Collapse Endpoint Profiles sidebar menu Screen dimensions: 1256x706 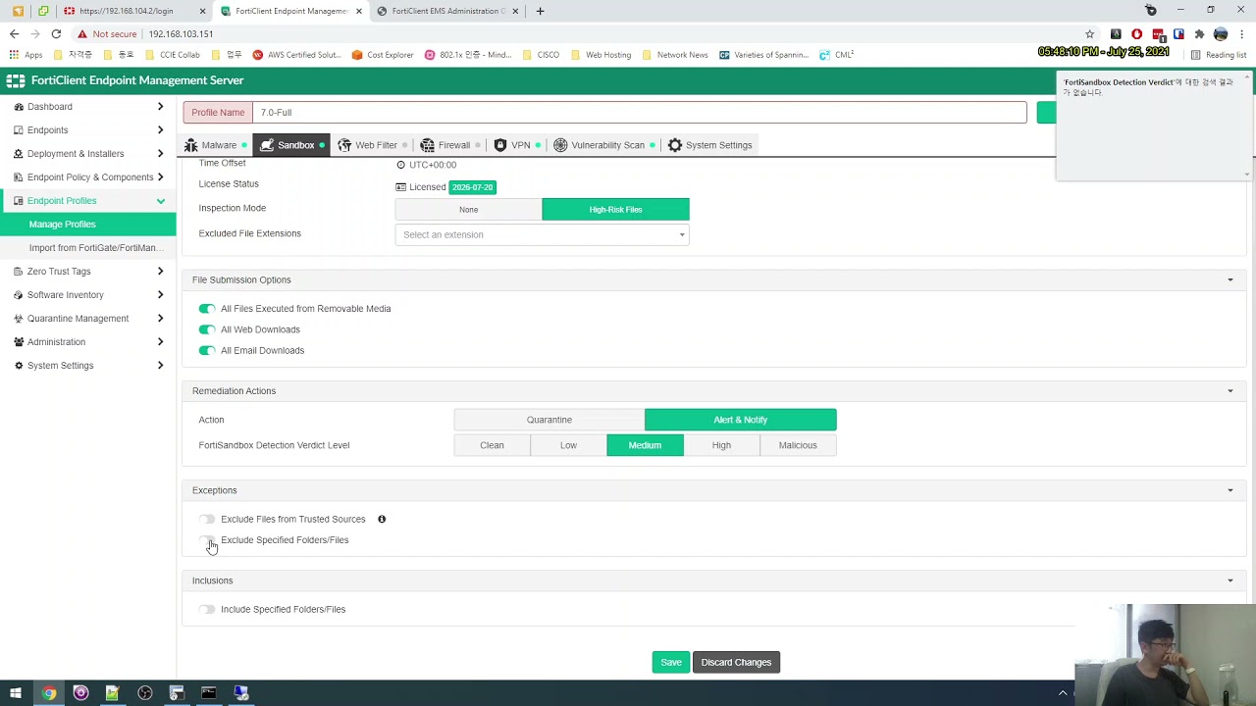point(88,201)
